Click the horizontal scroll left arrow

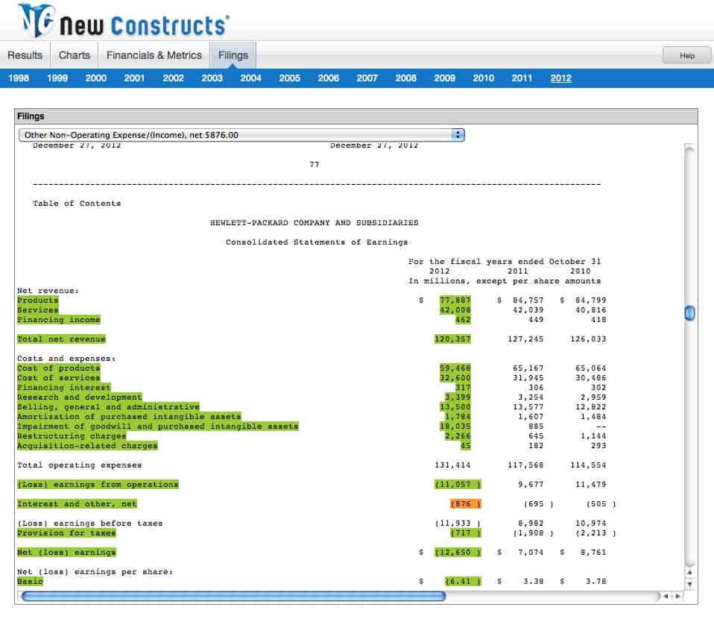666,596
